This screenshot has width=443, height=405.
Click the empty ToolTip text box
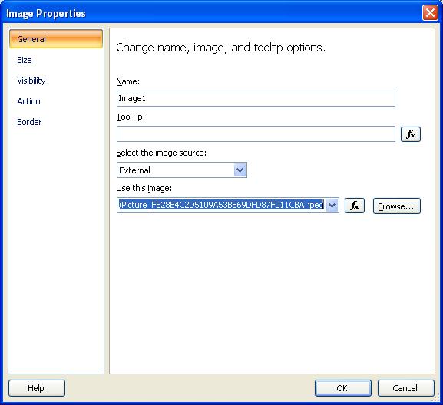pos(256,134)
